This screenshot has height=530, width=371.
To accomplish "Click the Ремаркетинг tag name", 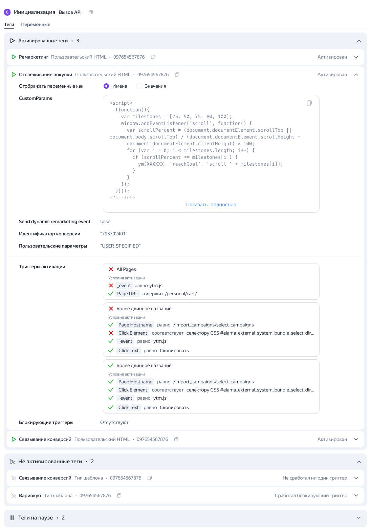I will (x=34, y=57).
